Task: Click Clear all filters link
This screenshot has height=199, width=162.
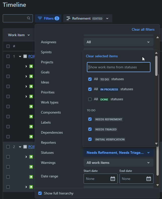Action: 143,29
